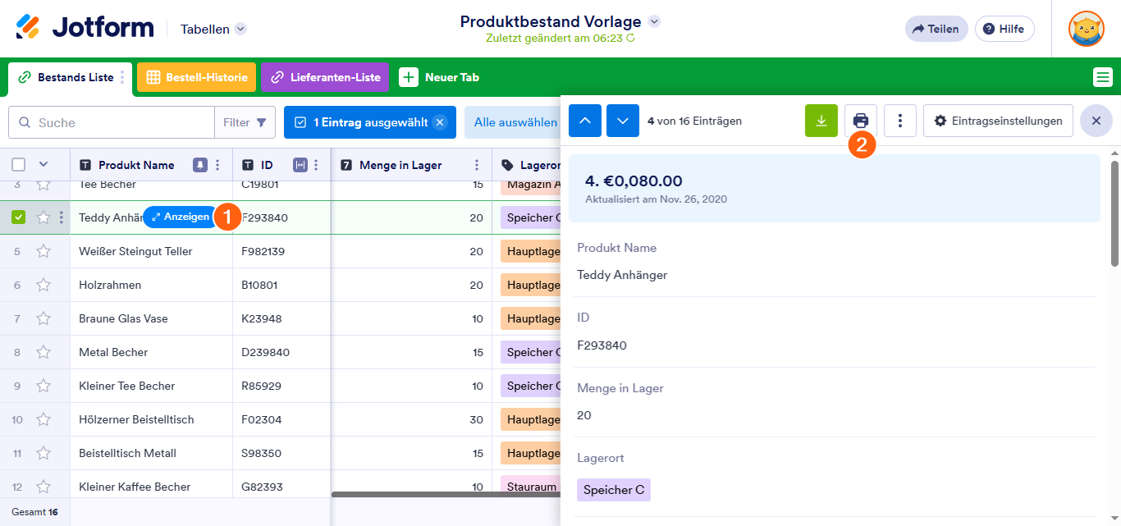The width and height of the screenshot is (1121, 526).
Task: Open the Filter dropdown
Action: (245, 122)
